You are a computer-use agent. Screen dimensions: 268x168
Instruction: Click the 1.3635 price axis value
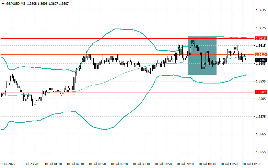click(x=261, y=10)
